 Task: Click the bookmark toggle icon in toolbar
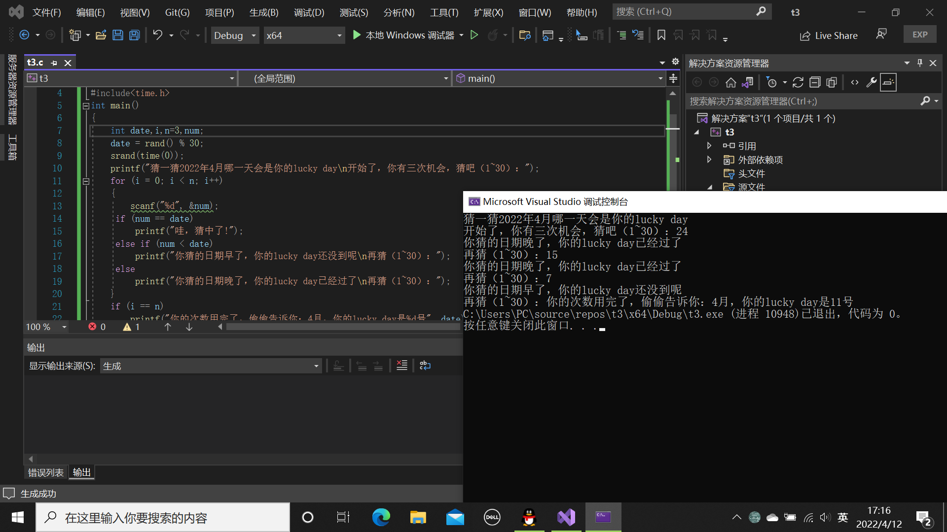click(x=661, y=35)
